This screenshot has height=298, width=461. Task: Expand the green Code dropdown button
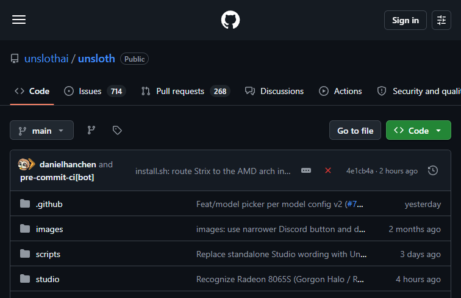point(418,130)
